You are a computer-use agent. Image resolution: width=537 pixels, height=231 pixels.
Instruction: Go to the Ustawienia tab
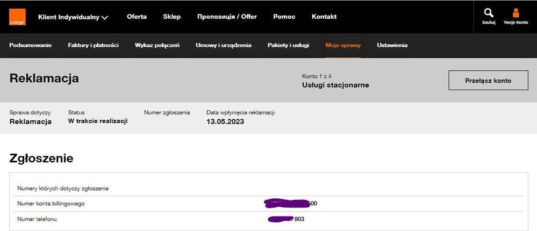click(x=392, y=45)
